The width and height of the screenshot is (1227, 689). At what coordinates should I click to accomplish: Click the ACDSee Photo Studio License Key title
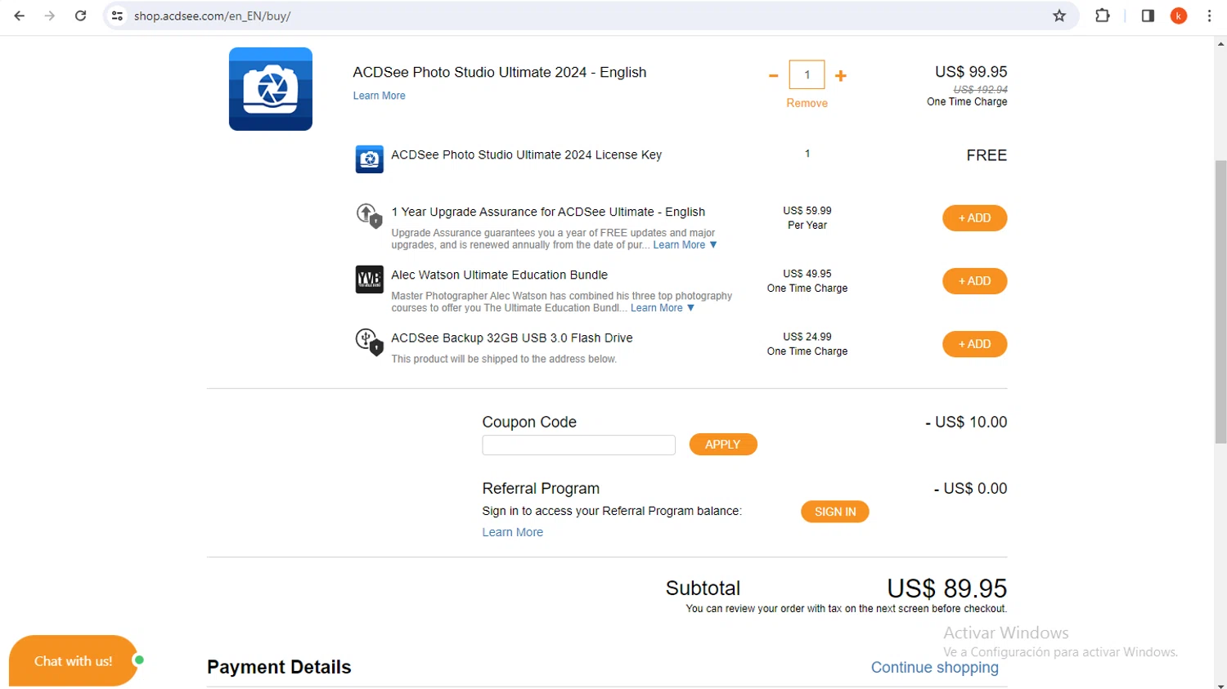(x=526, y=154)
